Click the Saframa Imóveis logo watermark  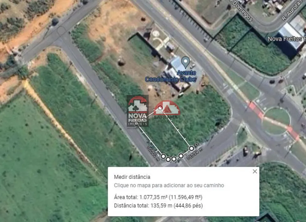click(167, 112)
